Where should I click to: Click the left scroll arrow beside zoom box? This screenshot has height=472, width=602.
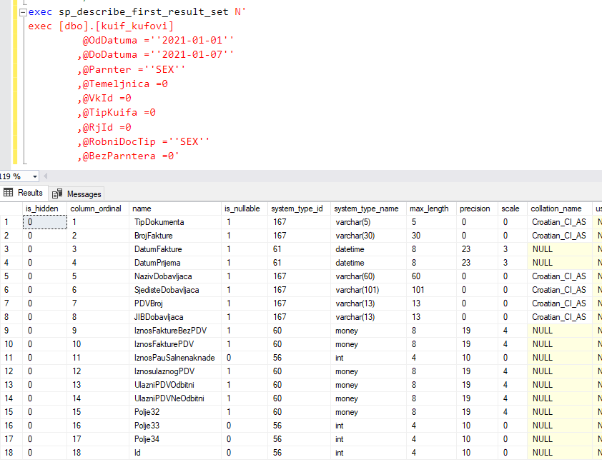click(46, 176)
